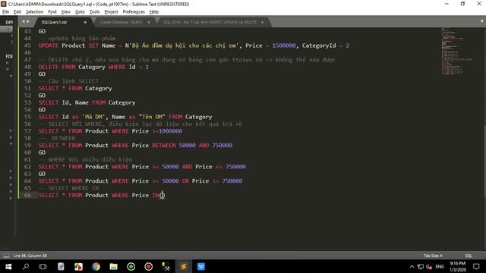
Task: Go to previous tab with left arrow
Action: [23, 22]
